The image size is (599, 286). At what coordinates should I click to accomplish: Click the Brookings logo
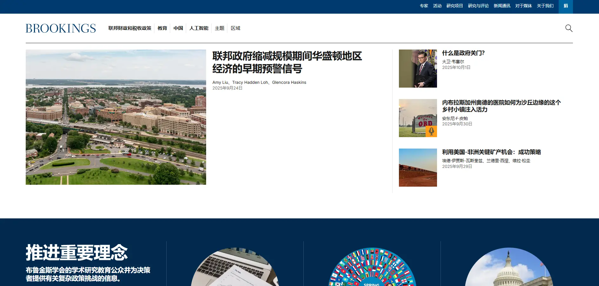(61, 28)
